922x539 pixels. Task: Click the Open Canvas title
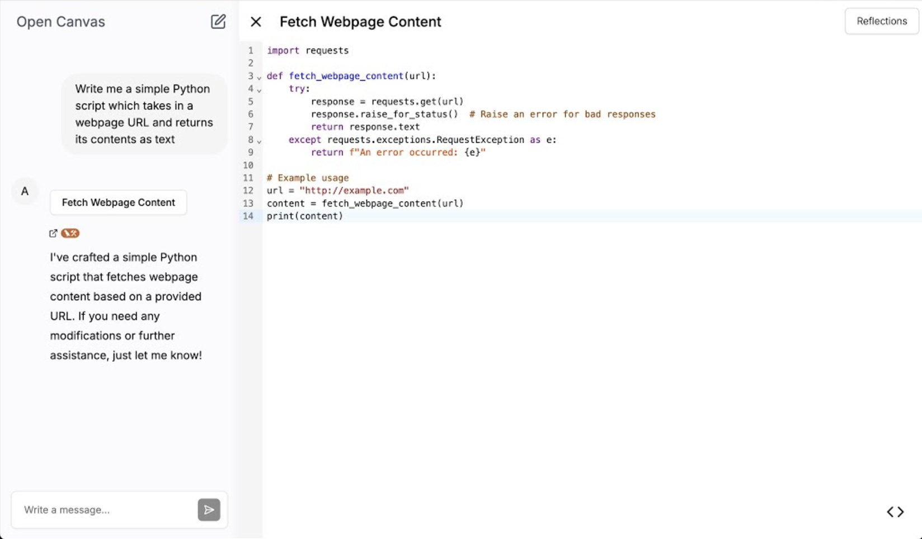tap(60, 22)
